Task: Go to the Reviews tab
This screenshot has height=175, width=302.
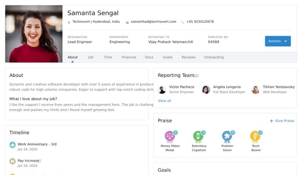Action: 189,57
